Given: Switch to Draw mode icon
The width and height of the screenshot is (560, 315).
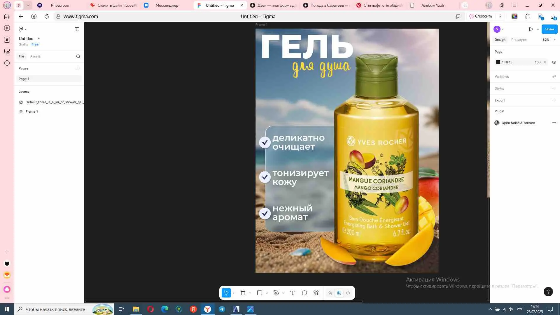Looking at the screenshot, I should click(x=330, y=293).
